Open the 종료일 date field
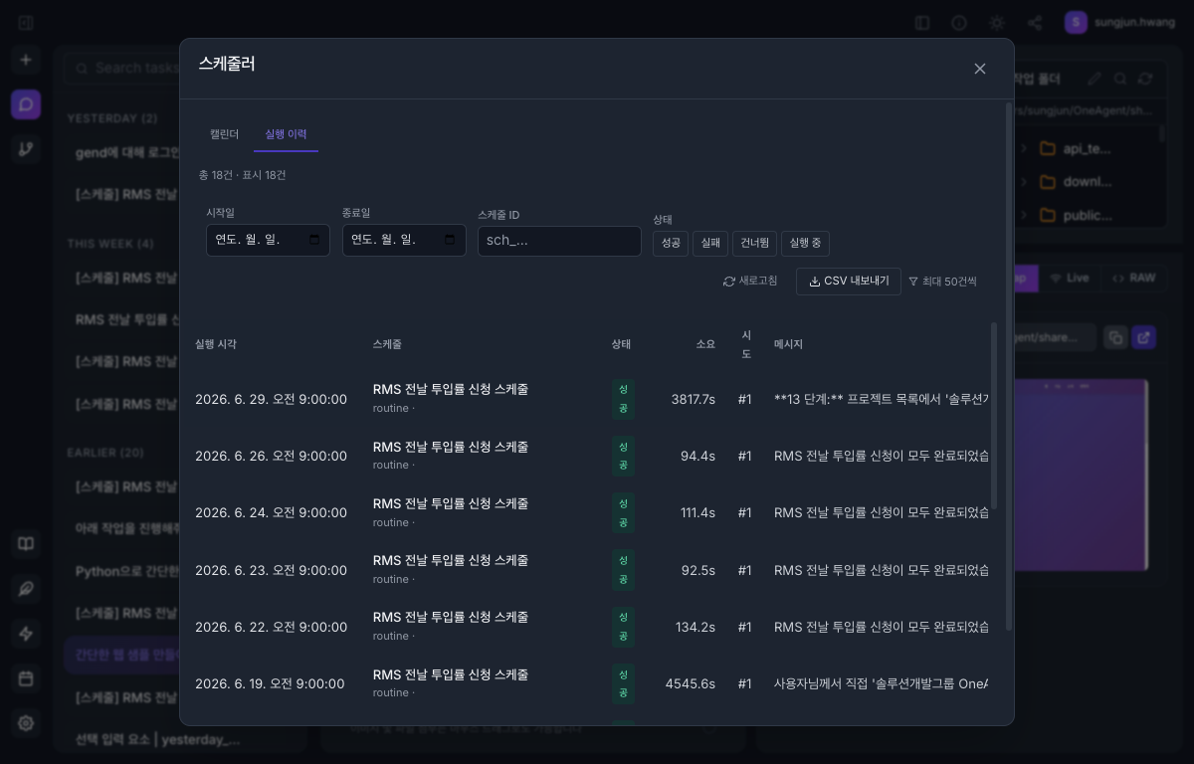This screenshot has width=1194, height=764. [x=404, y=240]
